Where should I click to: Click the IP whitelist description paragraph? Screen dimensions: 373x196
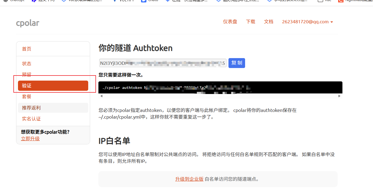click(x=217, y=158)
